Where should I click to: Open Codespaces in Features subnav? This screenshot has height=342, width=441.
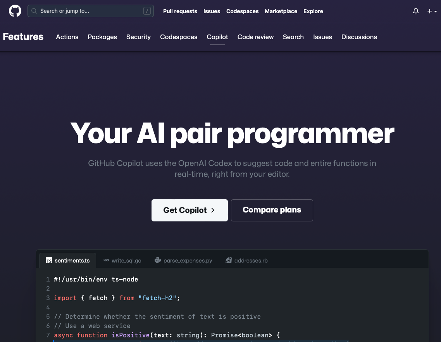coord(179,37)
